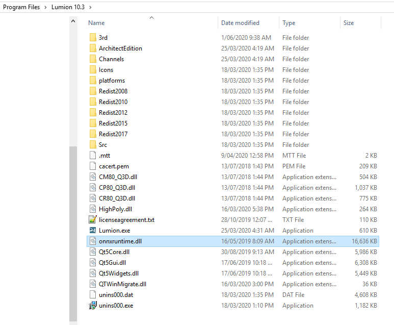
Task: Expand breadcrumb arrow after Lumion 10.3
Action: [91, 7]
